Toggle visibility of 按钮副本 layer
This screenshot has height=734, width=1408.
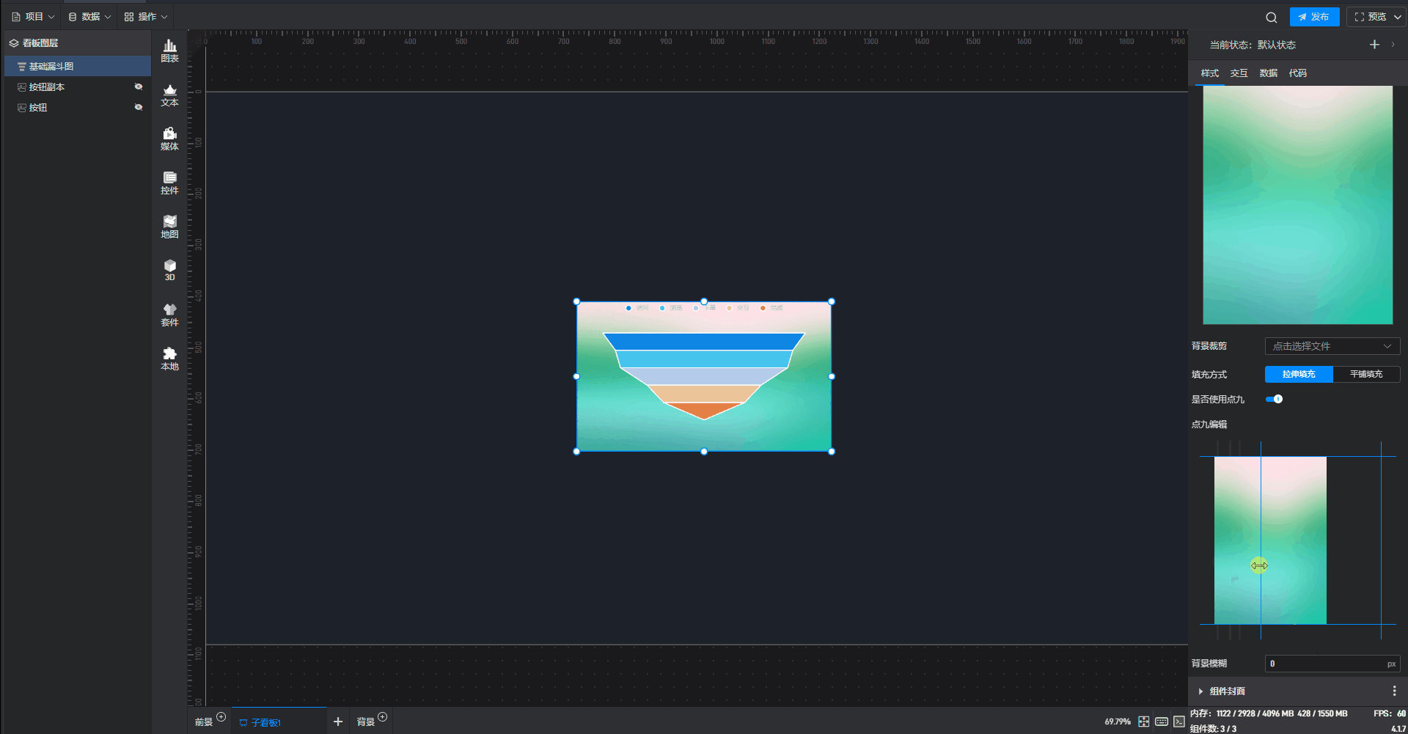click(139, 87)
